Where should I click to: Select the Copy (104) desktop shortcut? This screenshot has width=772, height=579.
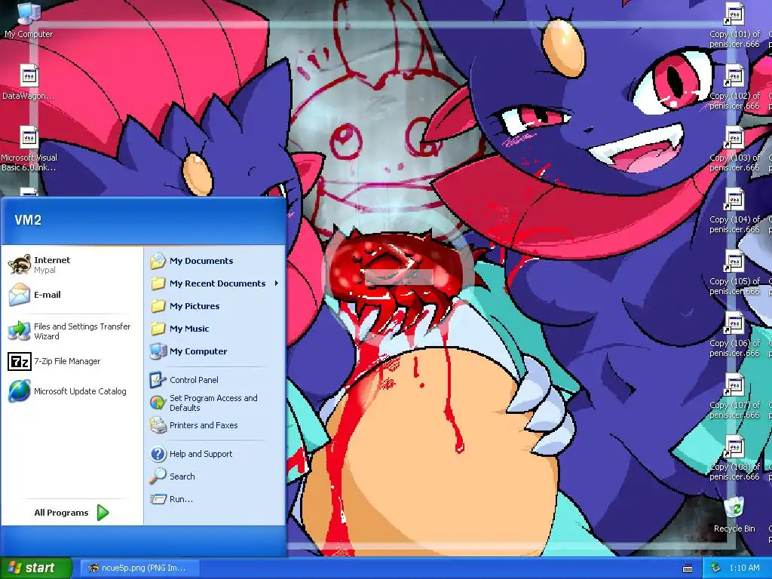734,211
